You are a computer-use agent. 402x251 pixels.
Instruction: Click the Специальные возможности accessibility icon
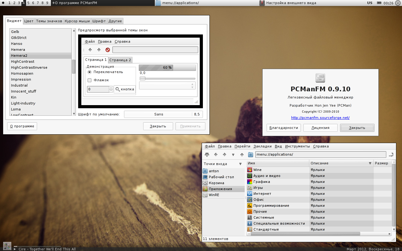(250, 223)
